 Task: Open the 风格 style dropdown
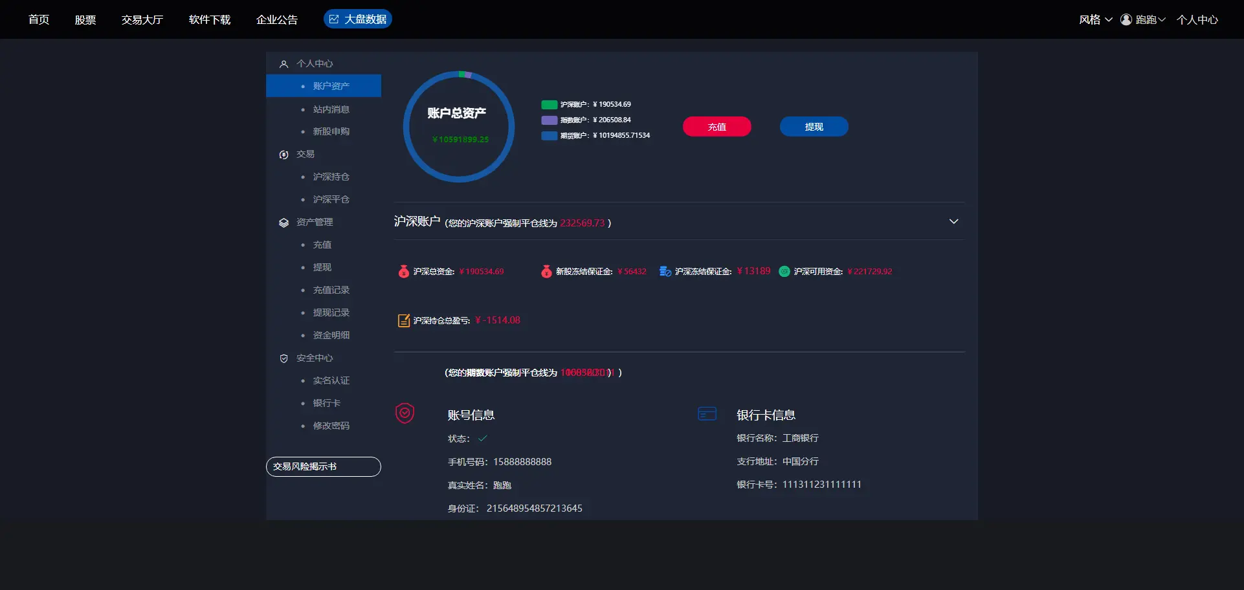(1095, 19)
